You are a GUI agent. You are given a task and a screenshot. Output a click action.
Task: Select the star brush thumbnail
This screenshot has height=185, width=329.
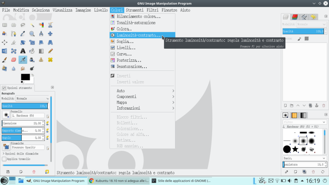click(295, 149)
